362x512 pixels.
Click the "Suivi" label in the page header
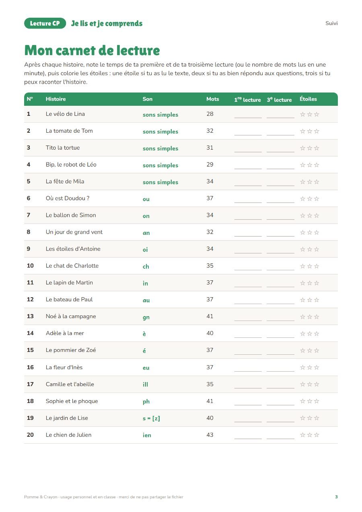(331, 23)
